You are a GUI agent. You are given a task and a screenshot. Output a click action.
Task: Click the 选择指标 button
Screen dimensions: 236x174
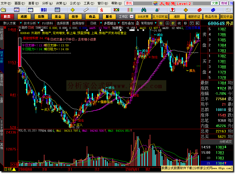78,23
